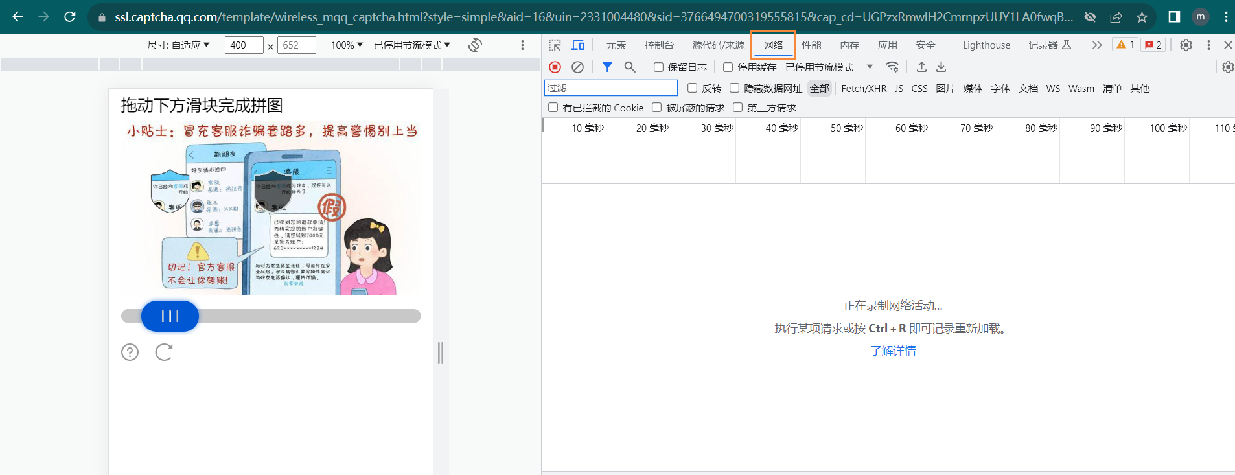Reload the page with the refresh icon

[x=70, y=17]
